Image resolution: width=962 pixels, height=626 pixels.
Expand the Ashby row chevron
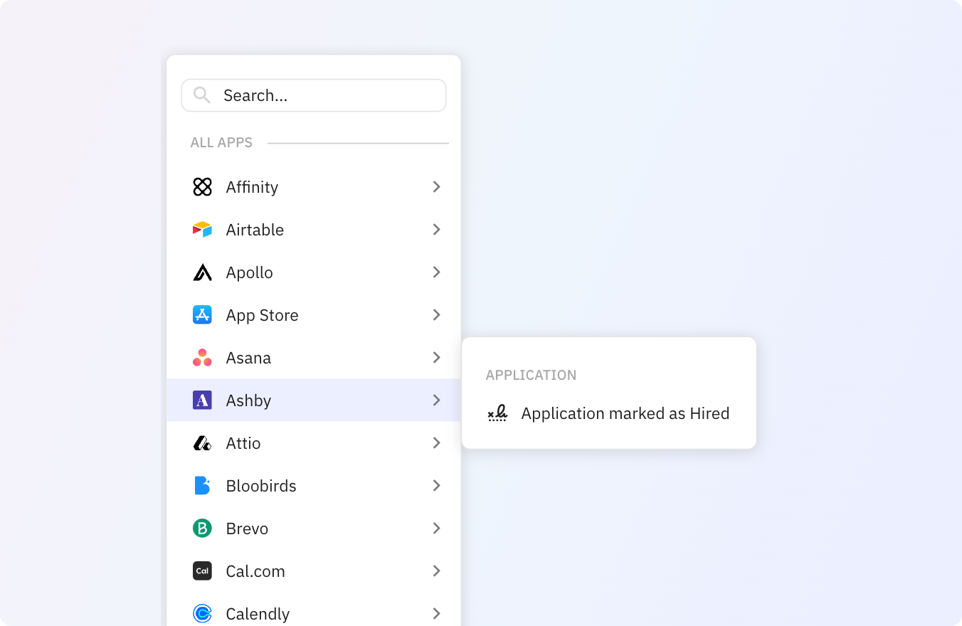(437, 400)
